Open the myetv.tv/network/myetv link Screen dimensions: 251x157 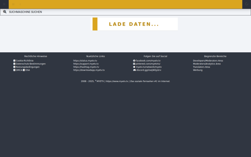[x=149, y=67]
